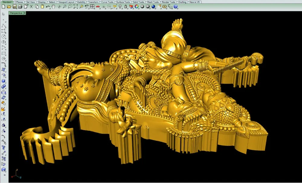
Task: Select the Fillet Curves tool in sidebar
Action: click(3, 64)
